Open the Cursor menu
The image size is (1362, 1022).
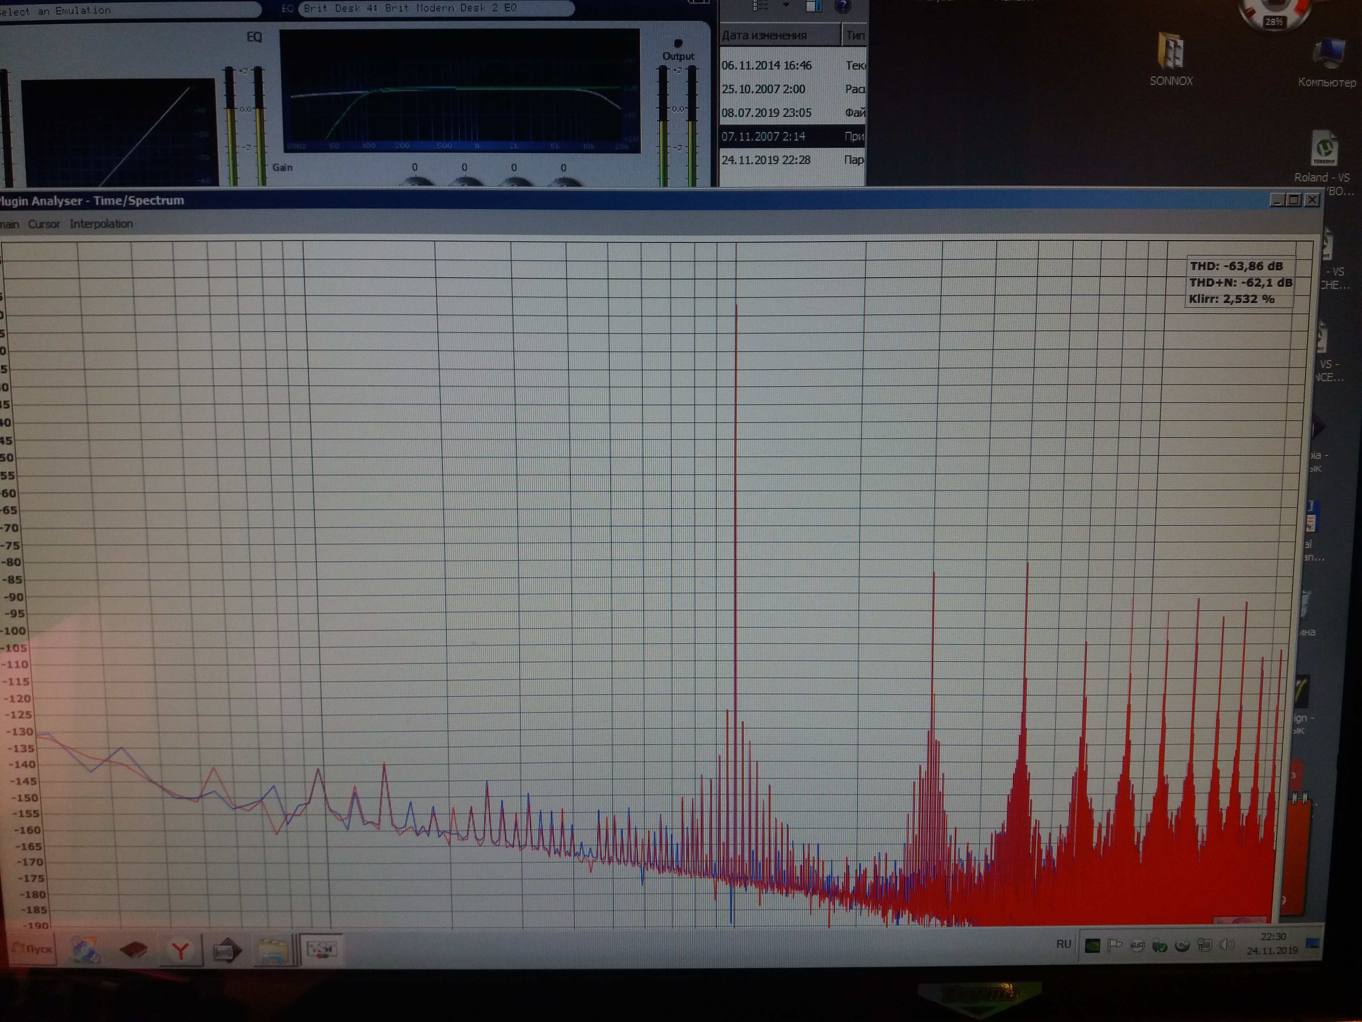pyautogui.click(x=44, y=224)
